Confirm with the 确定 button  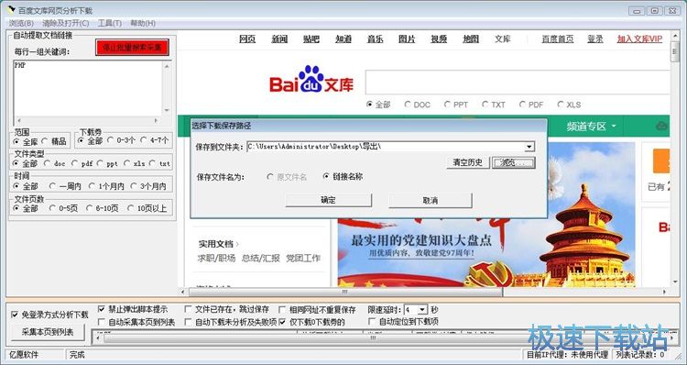pyautogui.click(x=328, y=201)
